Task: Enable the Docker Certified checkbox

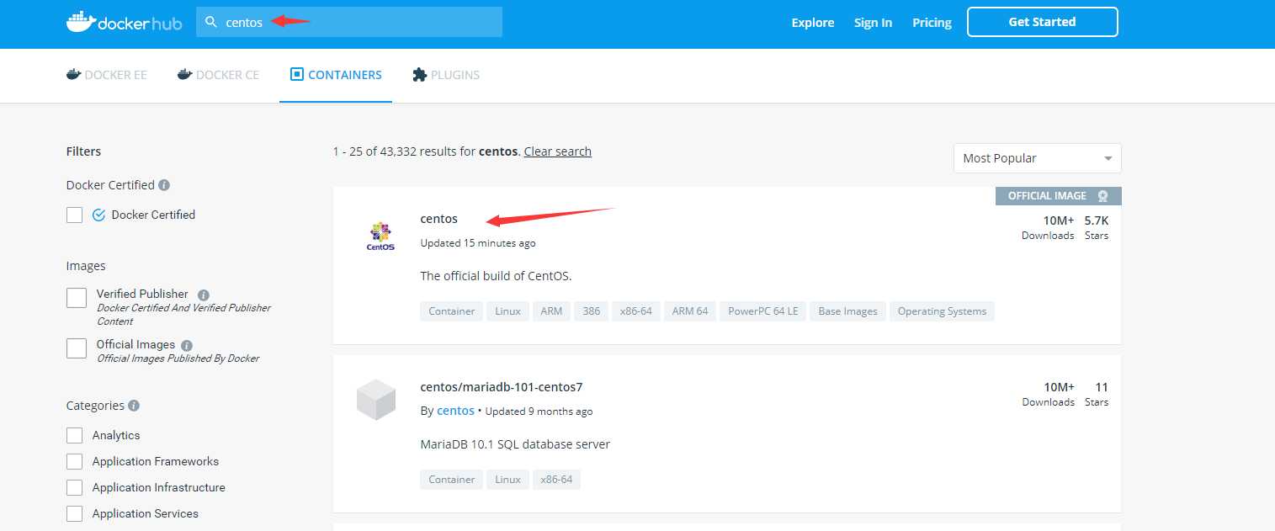Action: 75,215
